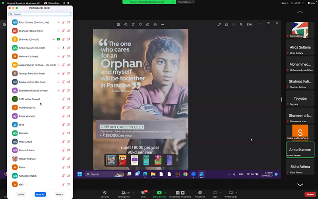Click the trash delete icon in Photos toolbar
The height and width of the screenshot is (199, 318).
133,25
